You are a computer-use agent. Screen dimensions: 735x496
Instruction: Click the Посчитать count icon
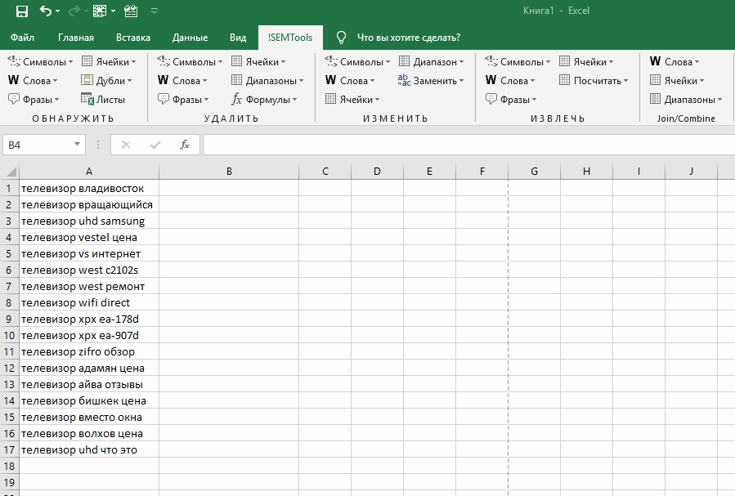coord(564,80)
